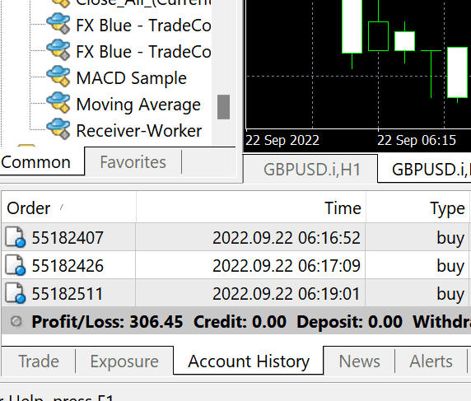The width and height of the screenshot is (471, 401).
Task: Click buy type of order 55182426
Action: 450,266
